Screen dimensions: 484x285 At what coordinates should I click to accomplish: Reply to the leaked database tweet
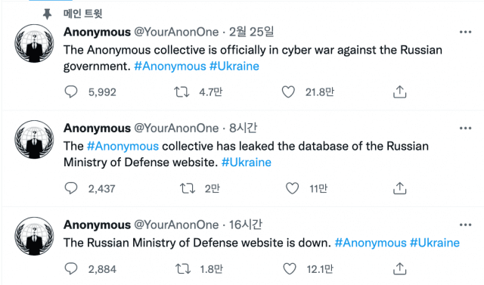click(71, 188)
